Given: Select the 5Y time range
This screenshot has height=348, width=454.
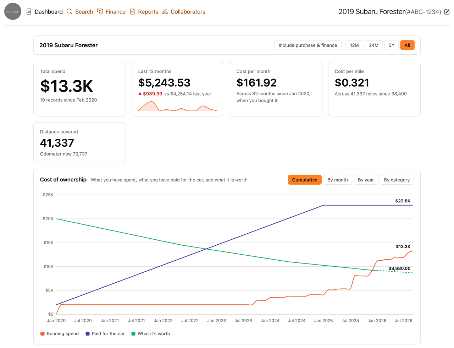Looking at the screenshot, I should pyautogui.click(x=392, y=45).
